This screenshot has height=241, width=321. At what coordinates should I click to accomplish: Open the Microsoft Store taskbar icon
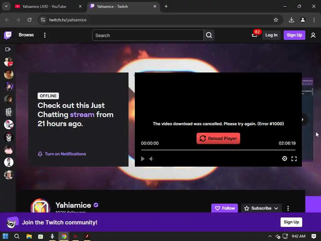click(x=40, y=236)
